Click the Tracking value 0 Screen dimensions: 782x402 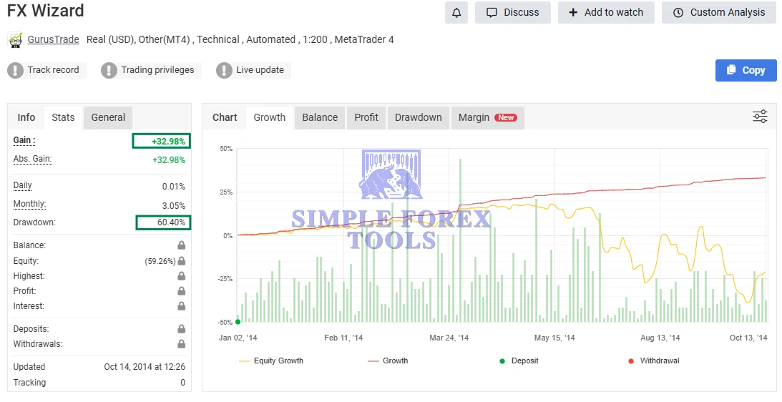point(182,383)
